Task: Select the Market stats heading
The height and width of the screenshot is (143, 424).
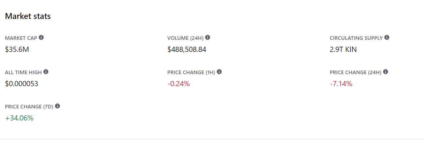Action: click(x=28, y=16)
